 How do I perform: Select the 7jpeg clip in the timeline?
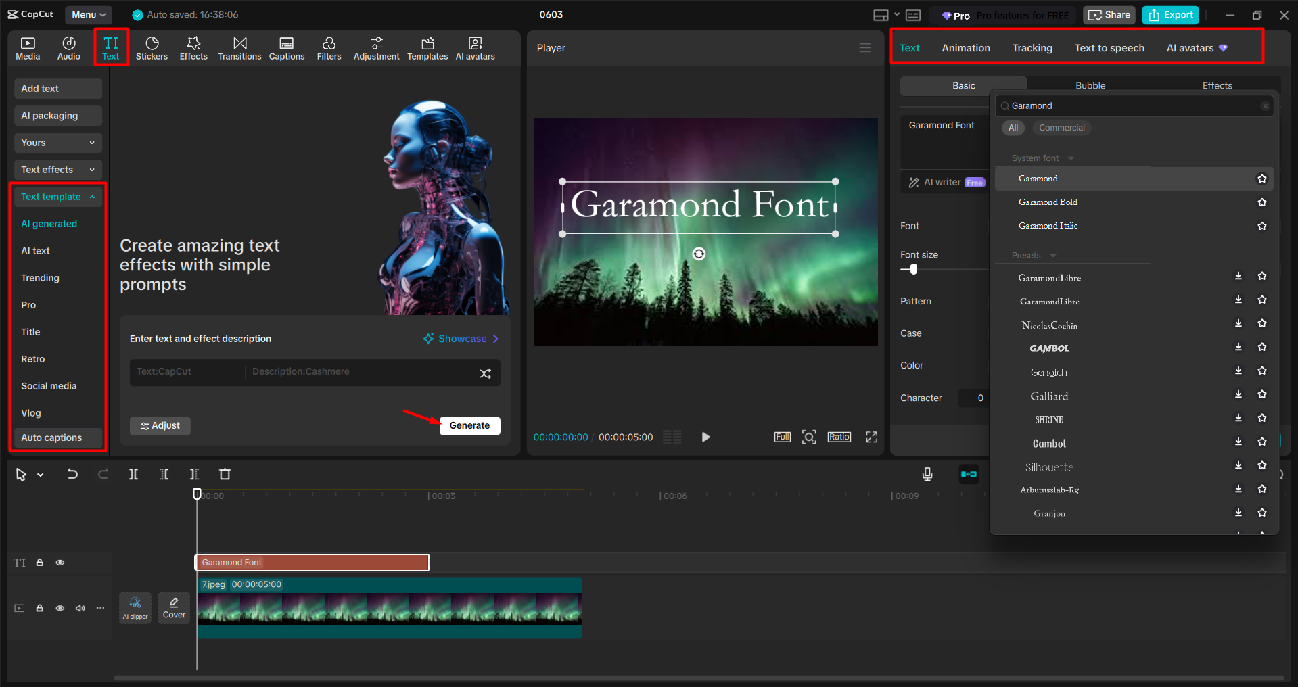389,608
